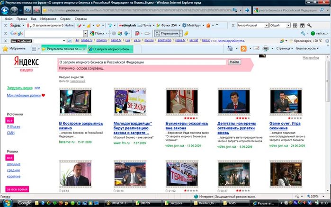Switch to UltraEdit taskbar button
This screenshot has height=207, width=331.
(119, 203)
